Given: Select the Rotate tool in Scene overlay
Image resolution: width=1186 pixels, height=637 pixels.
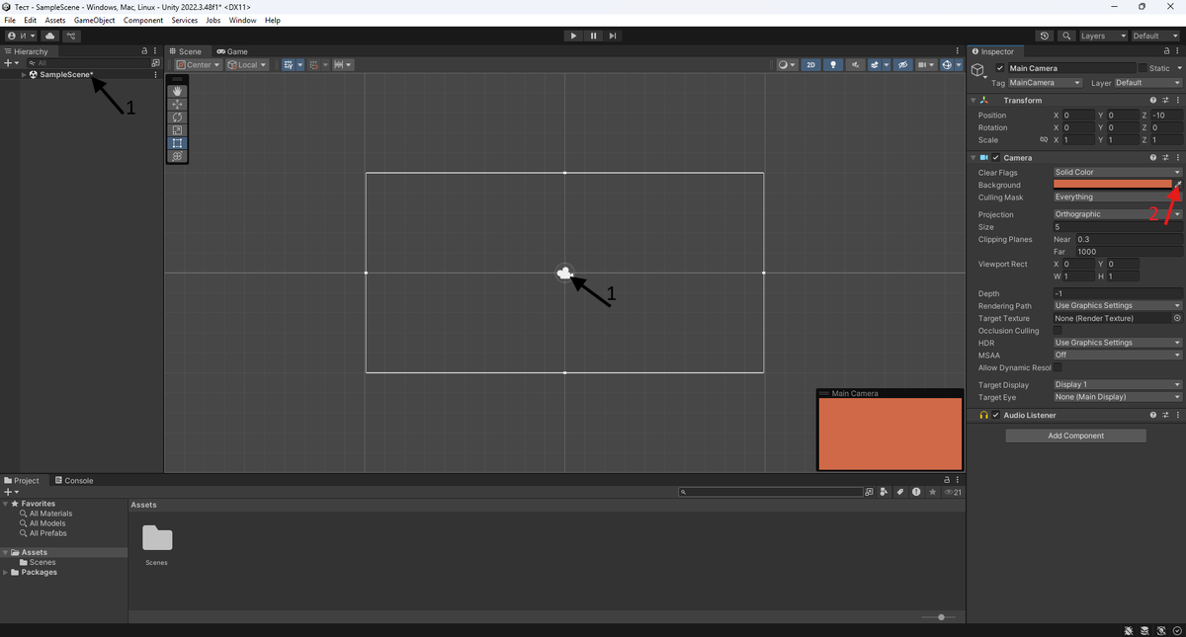Looking at the screenshot, I should (177, 117).
